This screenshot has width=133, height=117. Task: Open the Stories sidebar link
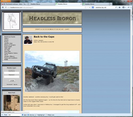pos(6,40)
